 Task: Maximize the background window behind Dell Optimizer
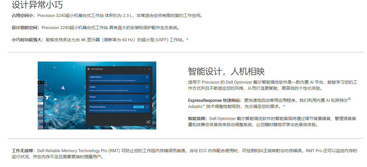(40, 82)
